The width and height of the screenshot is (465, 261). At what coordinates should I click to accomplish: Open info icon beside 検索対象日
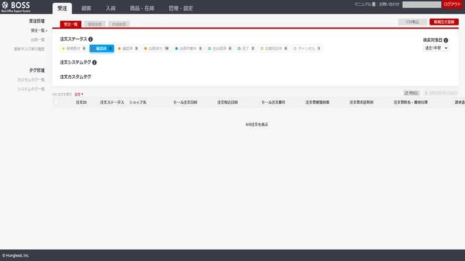click(446, 40)
